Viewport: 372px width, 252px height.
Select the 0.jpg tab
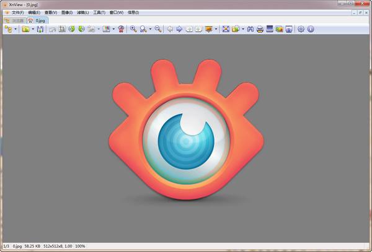pos(37,20)
